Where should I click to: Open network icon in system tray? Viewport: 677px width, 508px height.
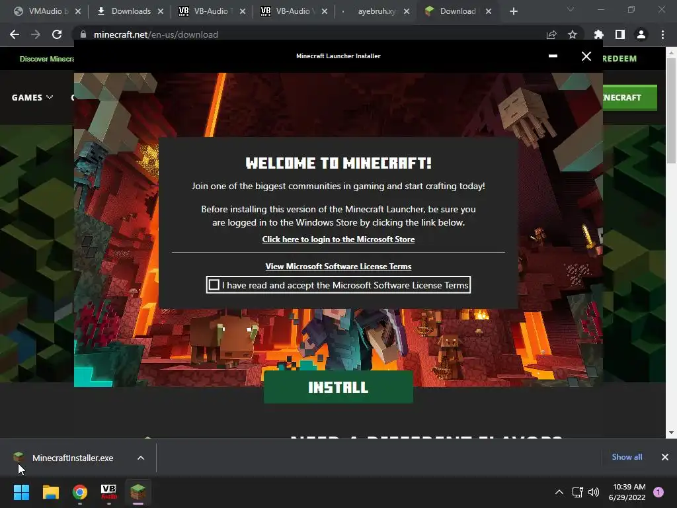pos(578,492)
